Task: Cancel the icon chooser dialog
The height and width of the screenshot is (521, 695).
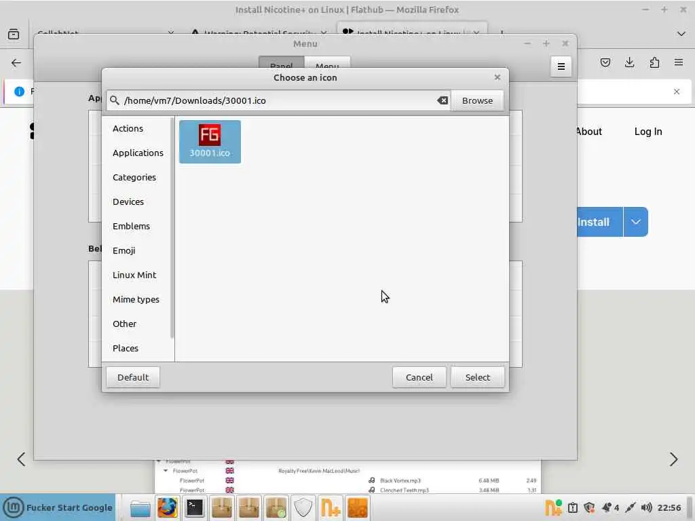Action: [x=419, y=377]
